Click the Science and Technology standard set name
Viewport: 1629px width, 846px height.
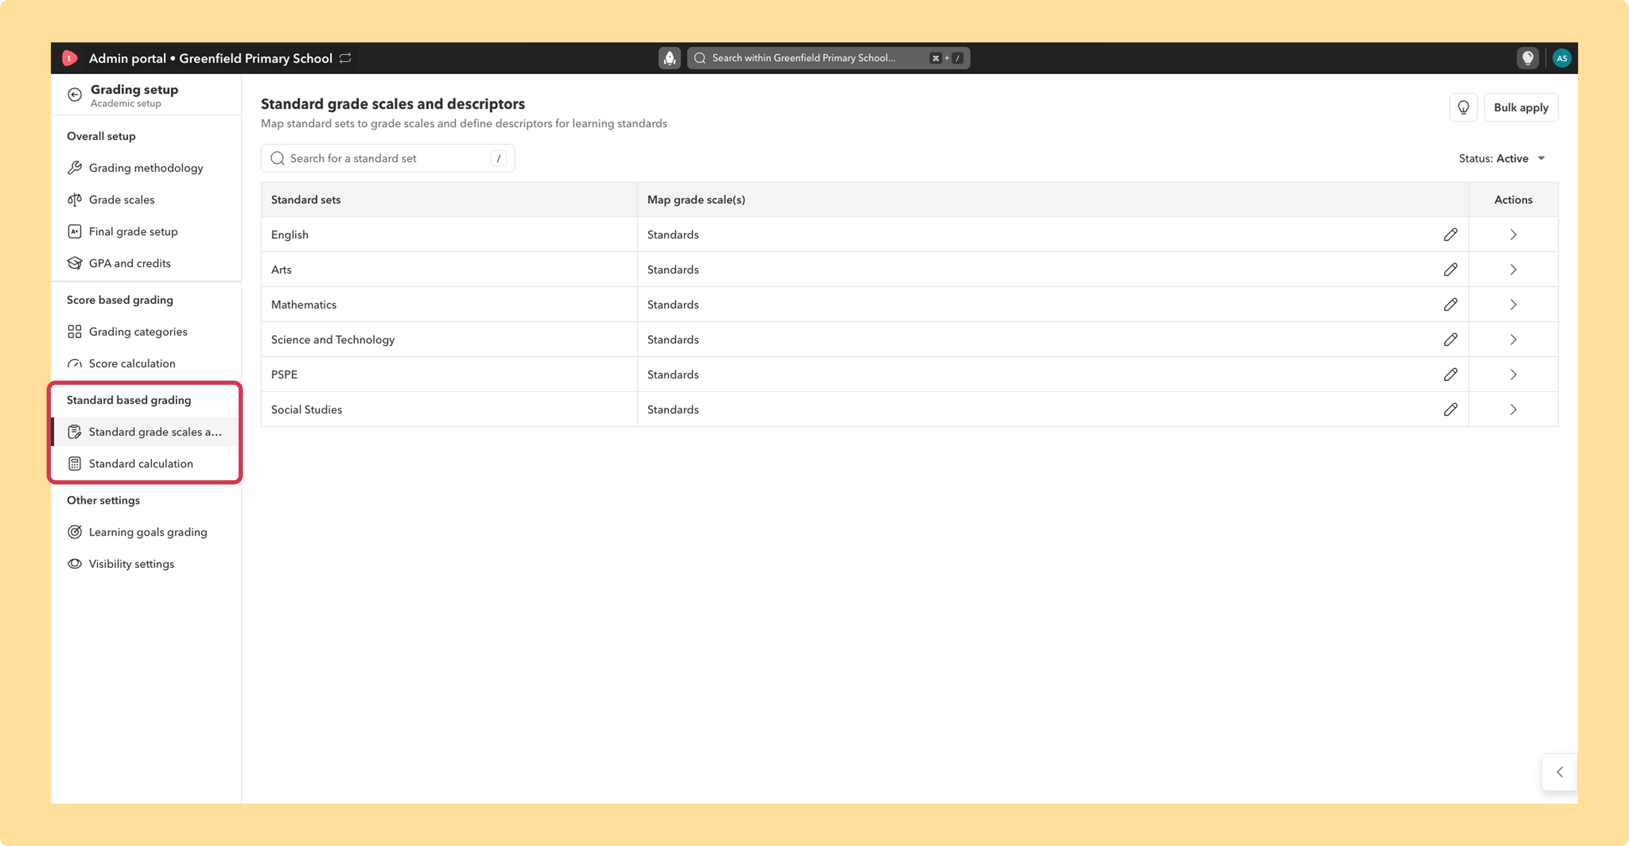333,340
